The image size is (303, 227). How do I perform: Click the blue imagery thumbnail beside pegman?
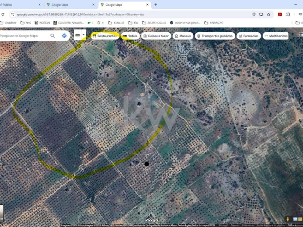[x=295, y=219]
